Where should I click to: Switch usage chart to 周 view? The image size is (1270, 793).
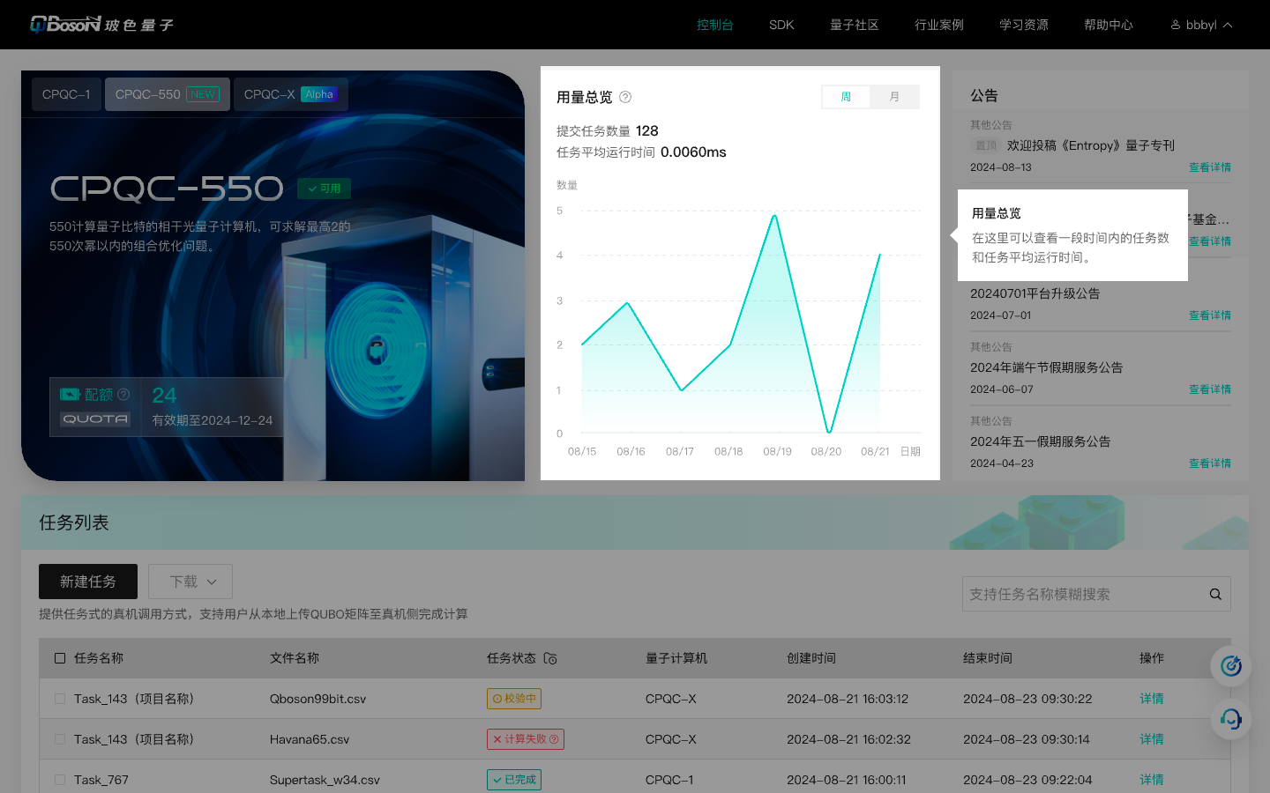pos(846,97)
